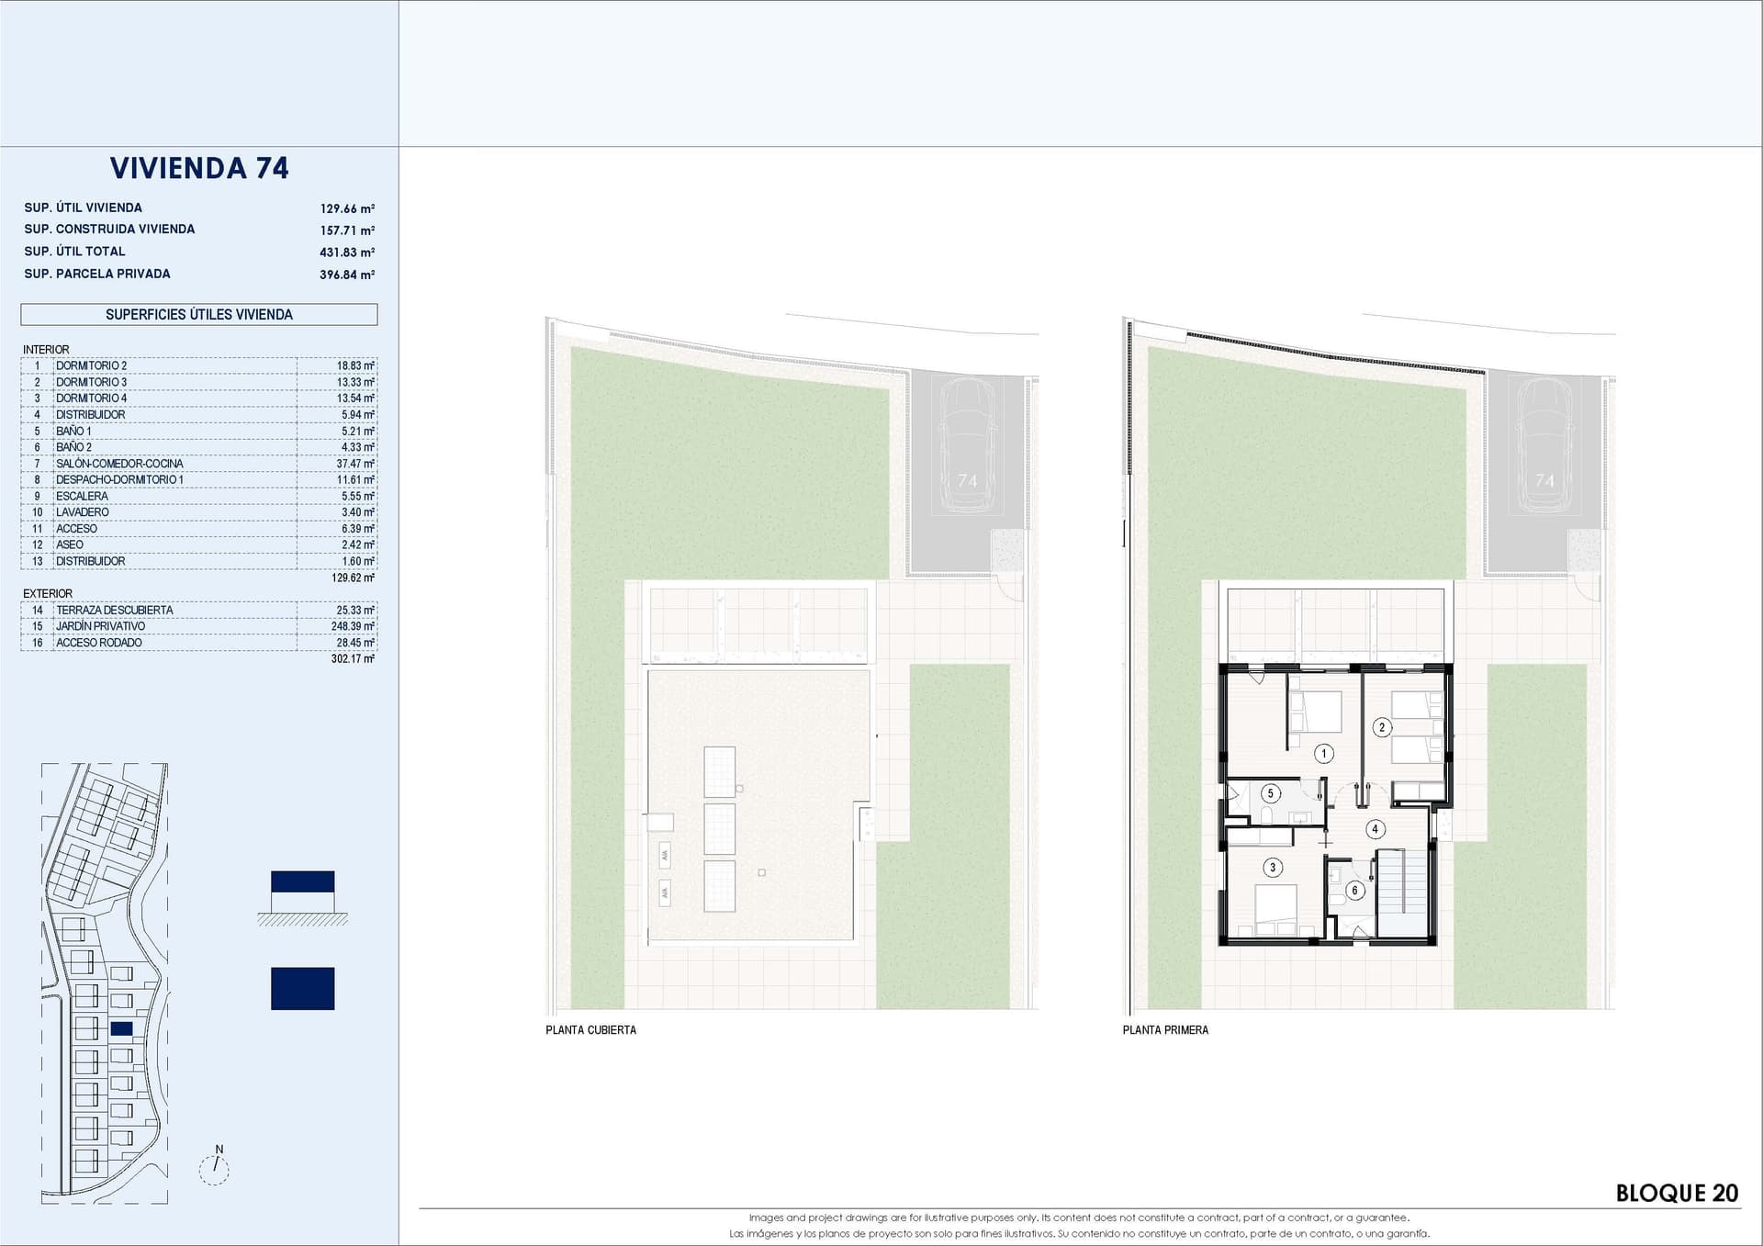Screen dimensions: 1763x1246
Task: Click the north compass icon
Action: pos(214,1167)
